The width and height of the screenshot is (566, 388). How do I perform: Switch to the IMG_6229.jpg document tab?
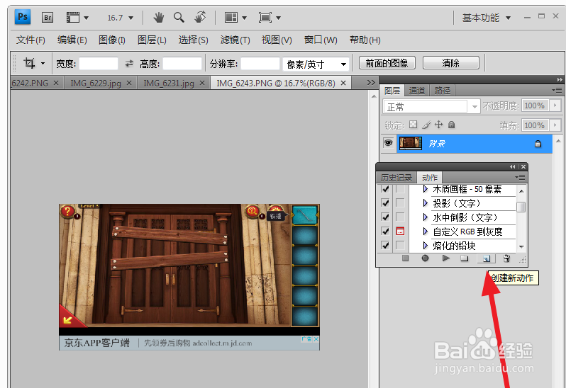point(96,84)
